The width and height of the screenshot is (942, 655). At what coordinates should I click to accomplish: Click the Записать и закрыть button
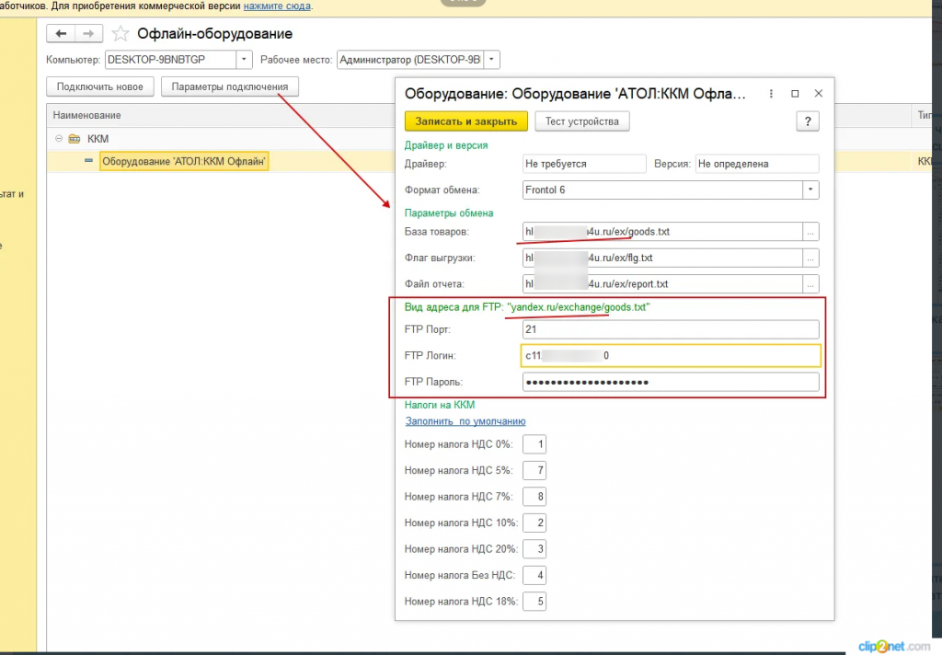(466, 121)
